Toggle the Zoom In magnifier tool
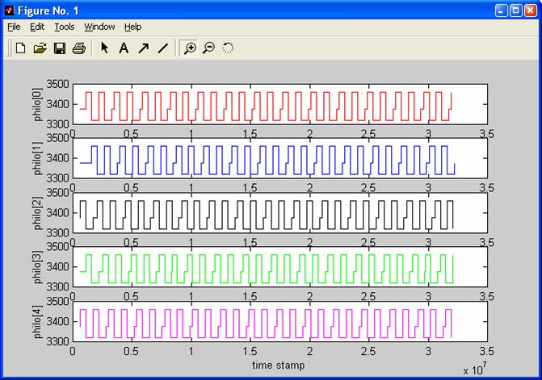542x380 pixels. [x=191, y=48]
